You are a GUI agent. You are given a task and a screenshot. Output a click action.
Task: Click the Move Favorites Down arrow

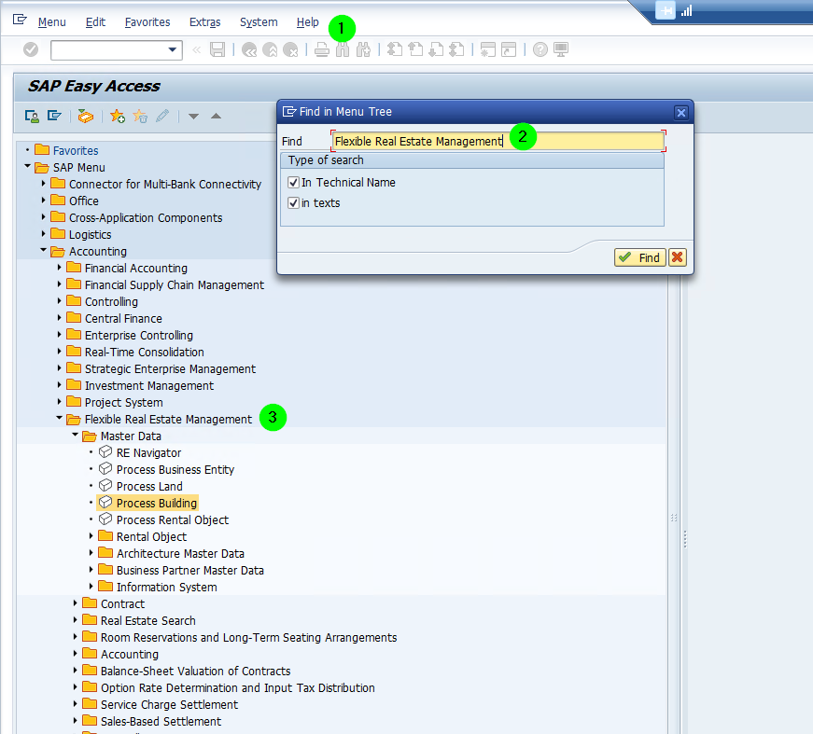(x=193, y=116)
